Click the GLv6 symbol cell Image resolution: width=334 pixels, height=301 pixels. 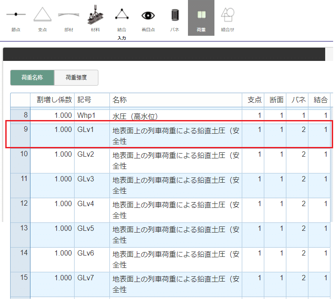pos(92,260)
